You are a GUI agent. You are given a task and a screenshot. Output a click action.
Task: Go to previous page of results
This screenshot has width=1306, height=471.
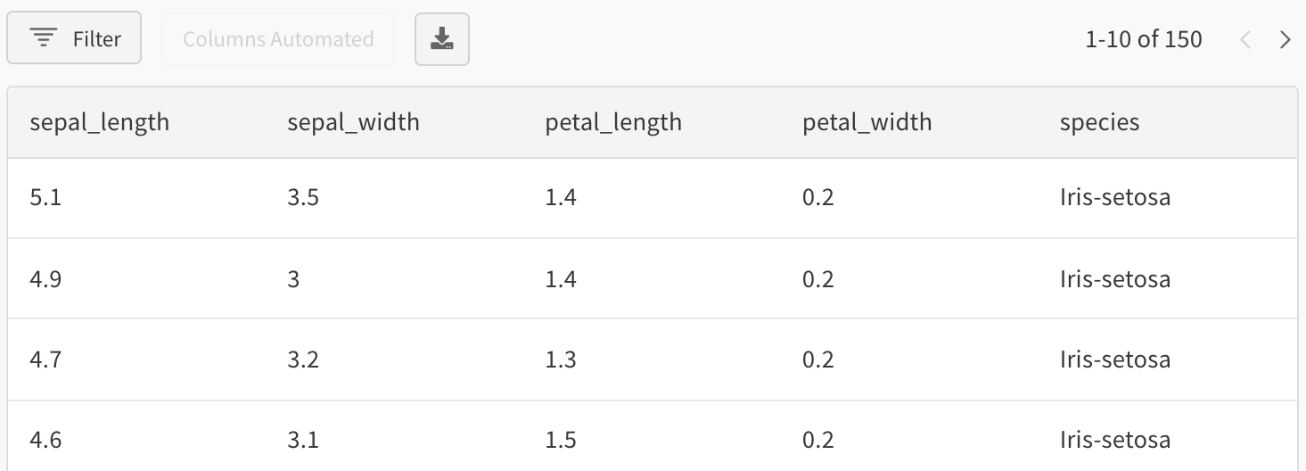pyautogui.click(x=1245, y=40)
